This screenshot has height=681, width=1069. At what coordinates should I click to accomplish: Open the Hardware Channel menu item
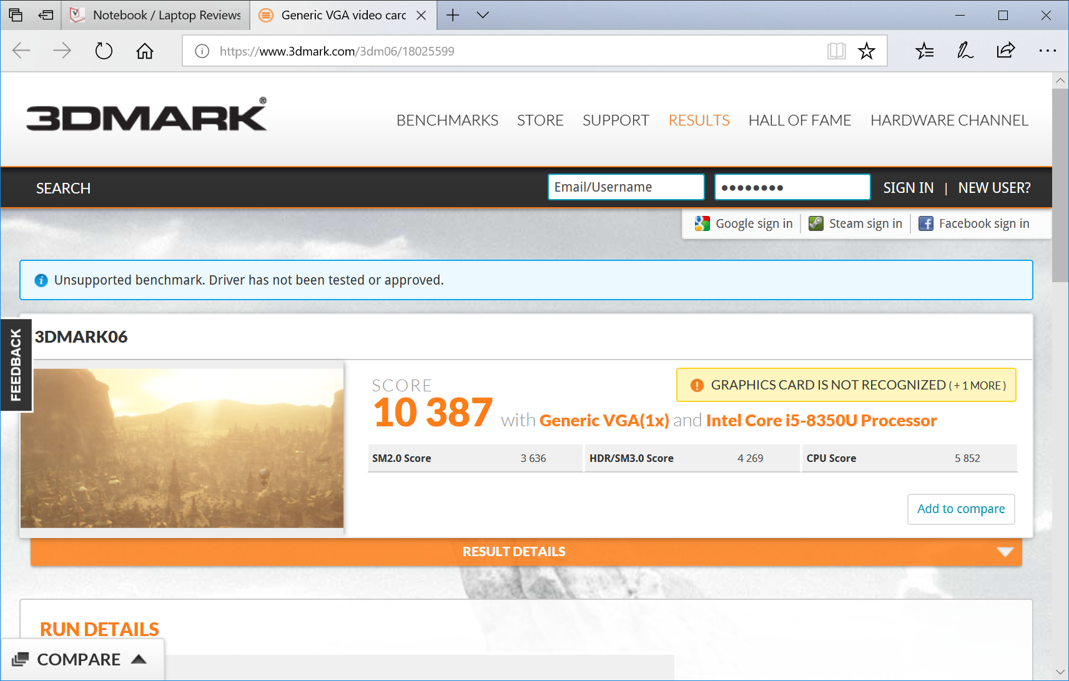click(x=949, y=120)
